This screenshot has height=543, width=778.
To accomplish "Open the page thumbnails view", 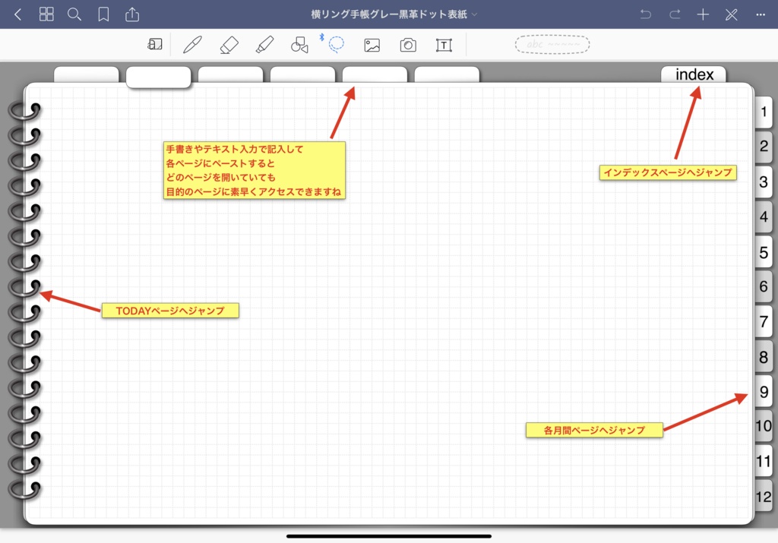I will click(x=46, y=14).
